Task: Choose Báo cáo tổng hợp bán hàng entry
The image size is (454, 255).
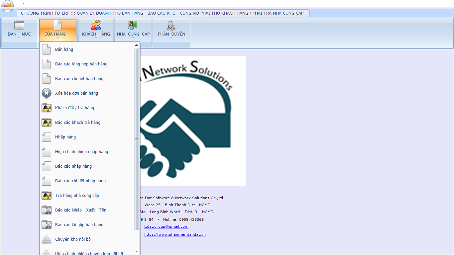Action: pos(87,64)
